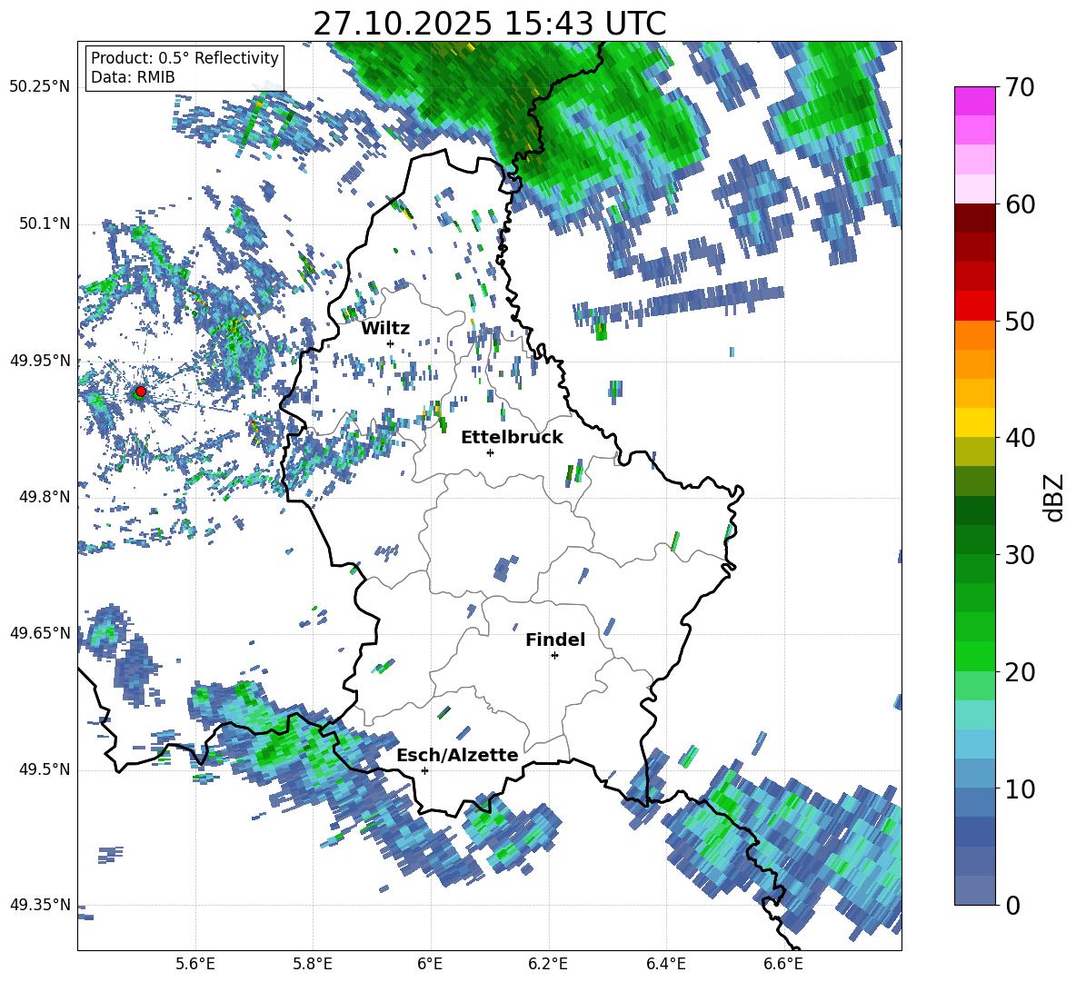
Task: Click the 0 value on colorbar
Action: 1012,905
